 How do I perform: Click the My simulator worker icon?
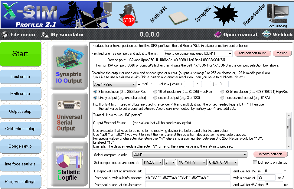tap(45, 34)
